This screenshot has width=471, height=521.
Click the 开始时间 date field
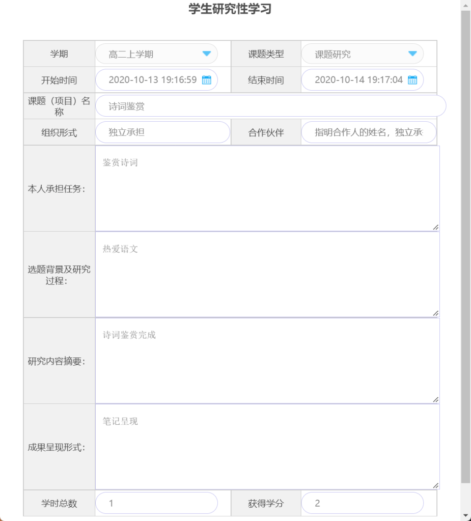[x=152, y=80]
